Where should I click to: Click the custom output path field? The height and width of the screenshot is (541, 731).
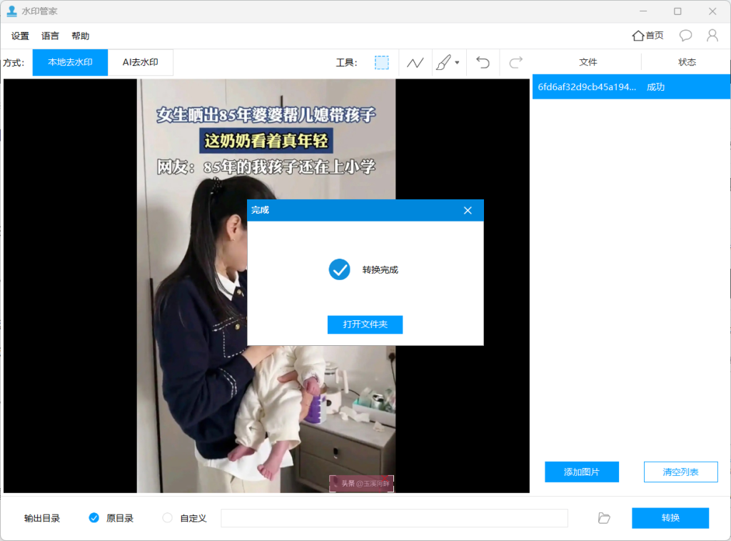(394, 518)
